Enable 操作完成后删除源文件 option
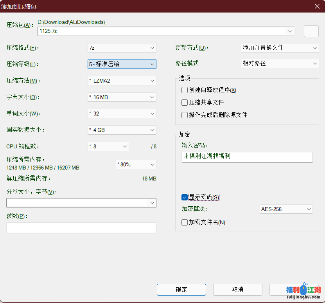The width and height of the screenshot is (325, 303). click(x=185, y=115)
